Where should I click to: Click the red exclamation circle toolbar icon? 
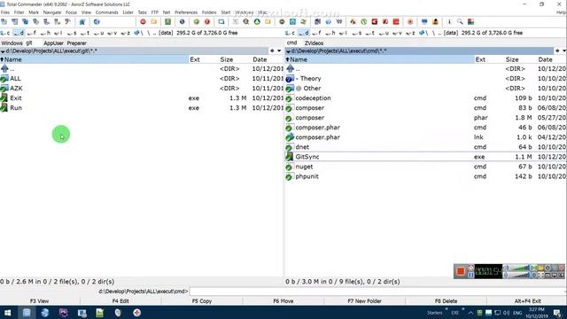click(x=207, y=21)
